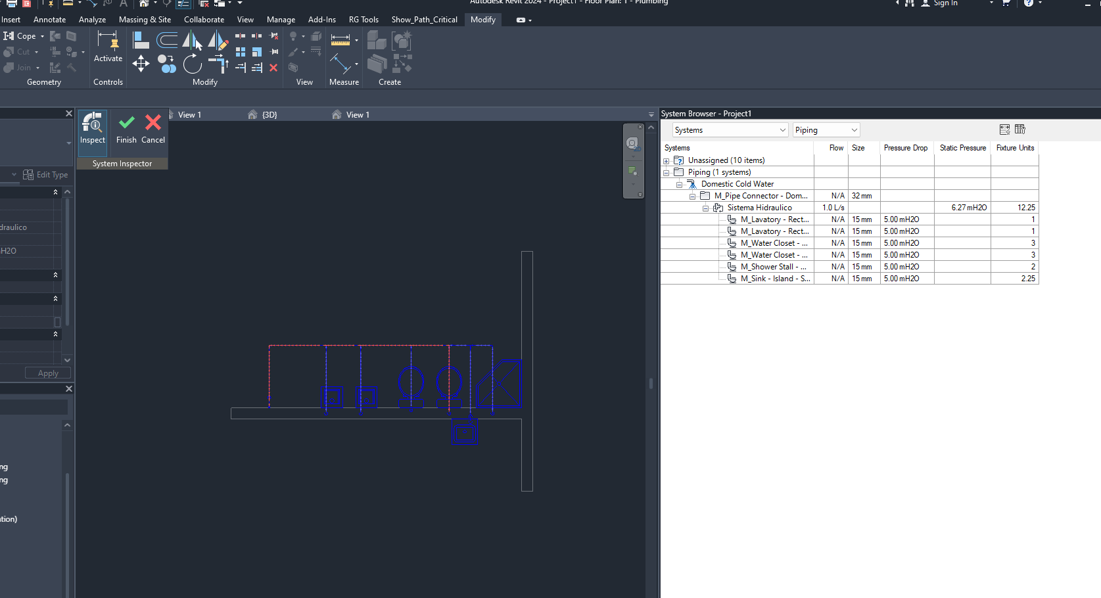Click the Activate Dimensions icon
Viewport: 1101px width, 598px height.
108,46
